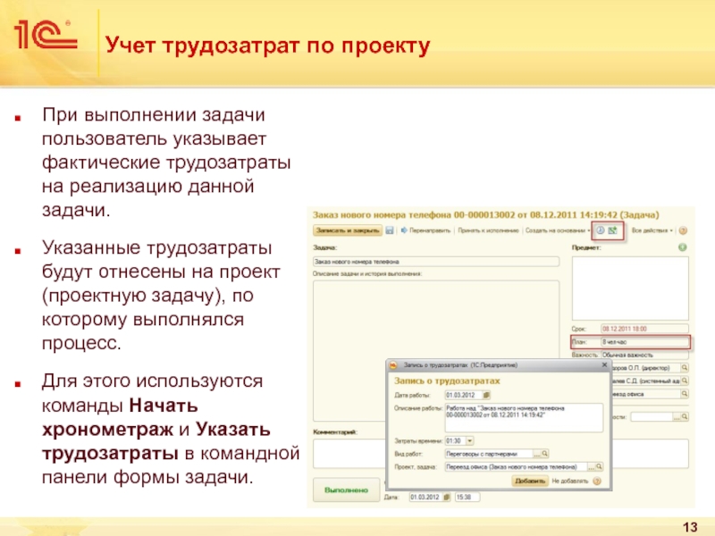Open calendar picker next to Дата работы
This screenshot has height=536, width=715.
[486, 395]
